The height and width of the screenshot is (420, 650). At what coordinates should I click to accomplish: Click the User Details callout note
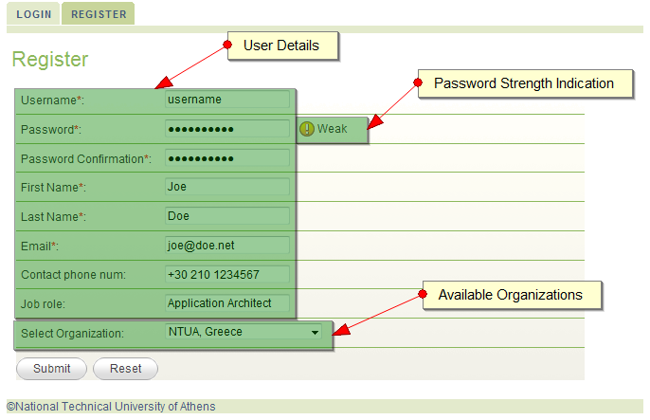click(282, 46)
